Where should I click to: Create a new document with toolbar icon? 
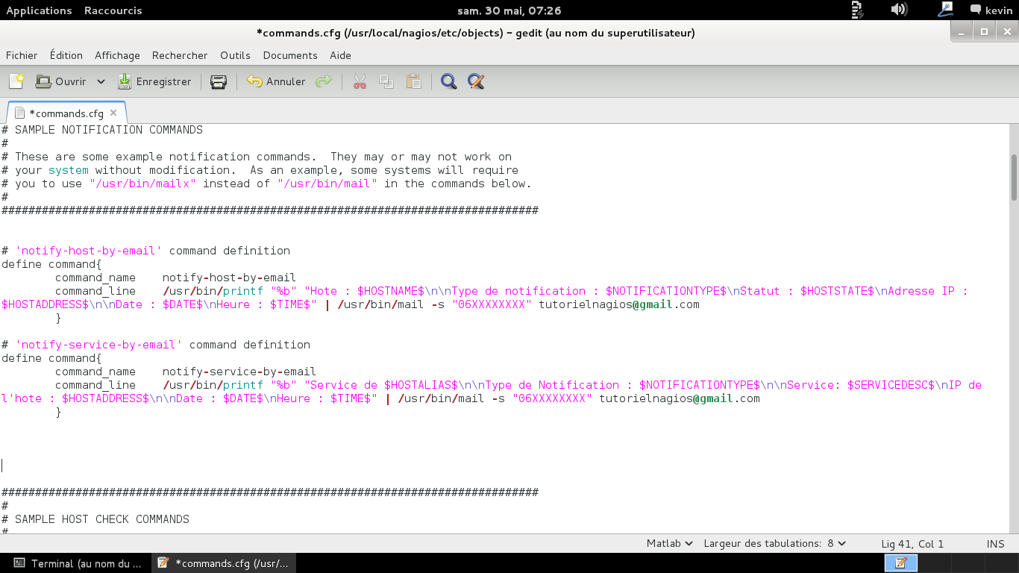16,81
